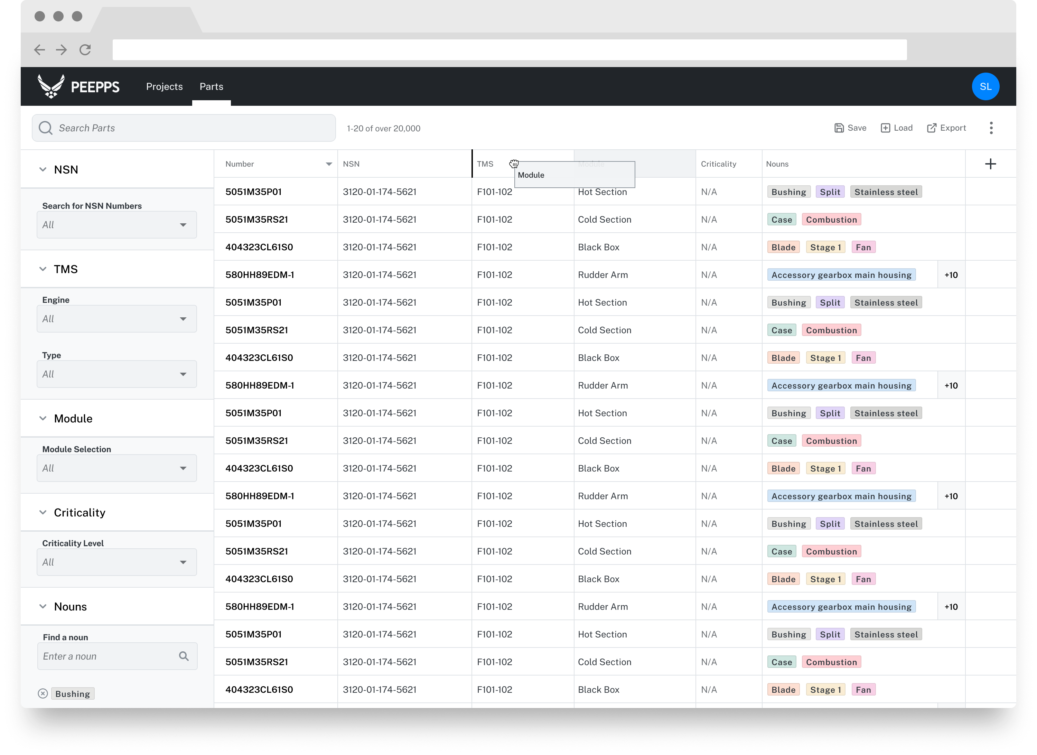Switch to the Projects tab
Screen dimensions: 1037x755
(164, 86)
